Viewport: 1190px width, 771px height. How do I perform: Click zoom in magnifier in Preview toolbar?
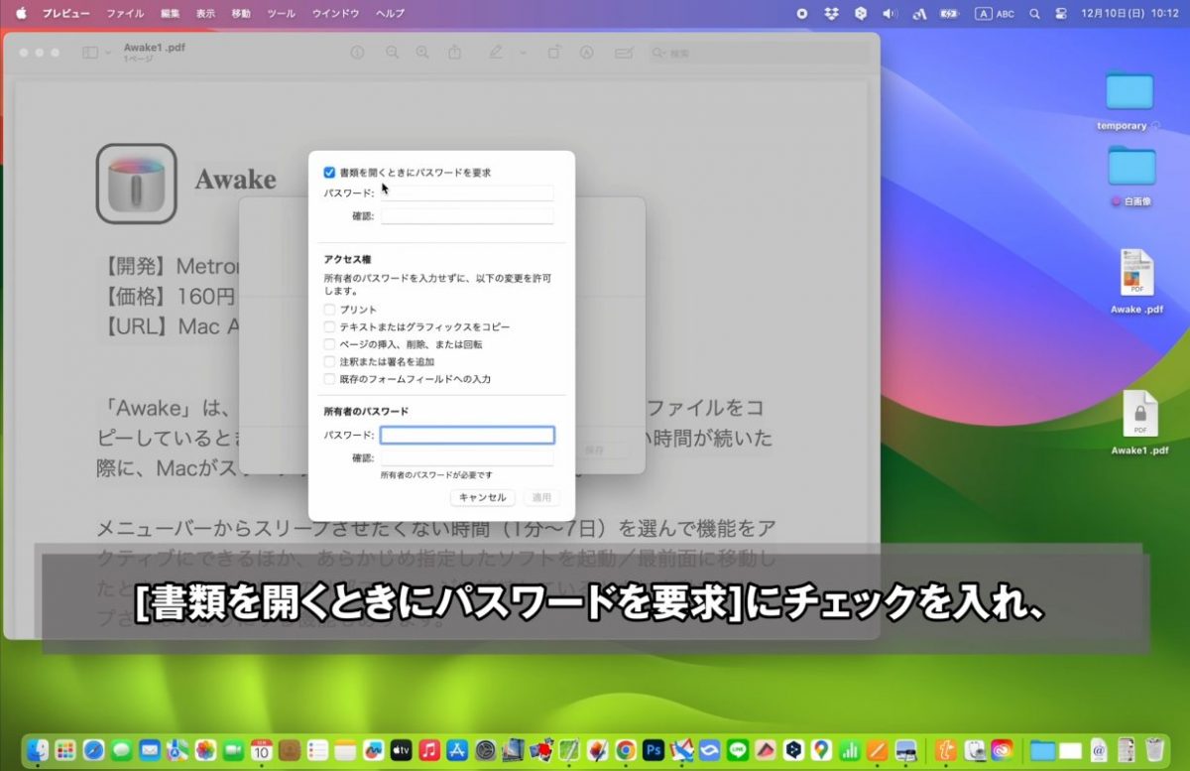coord(422,53)
